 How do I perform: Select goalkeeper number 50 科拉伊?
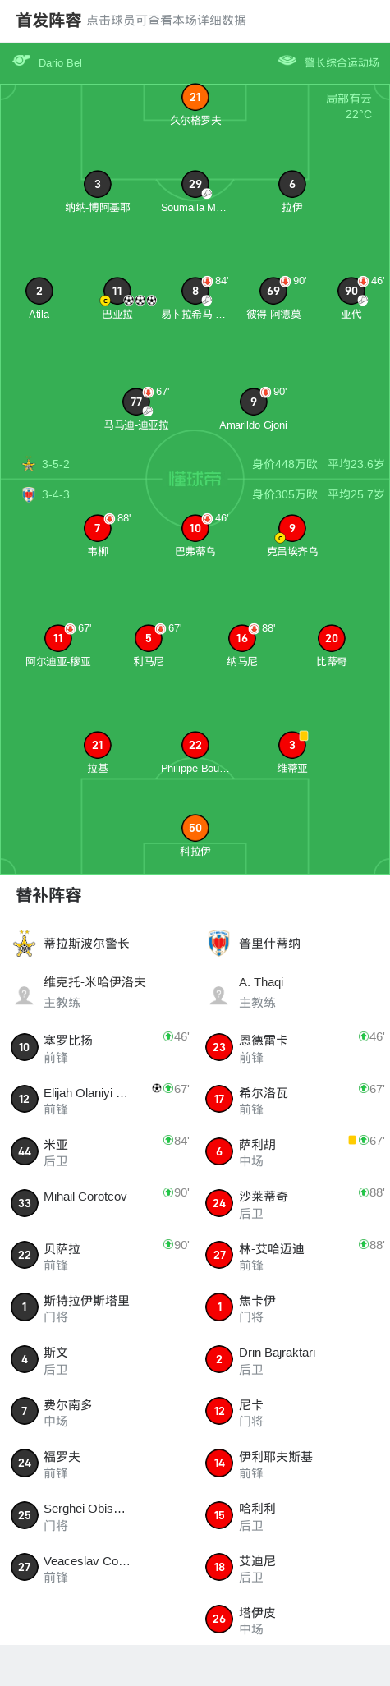[x=195, y=828]
